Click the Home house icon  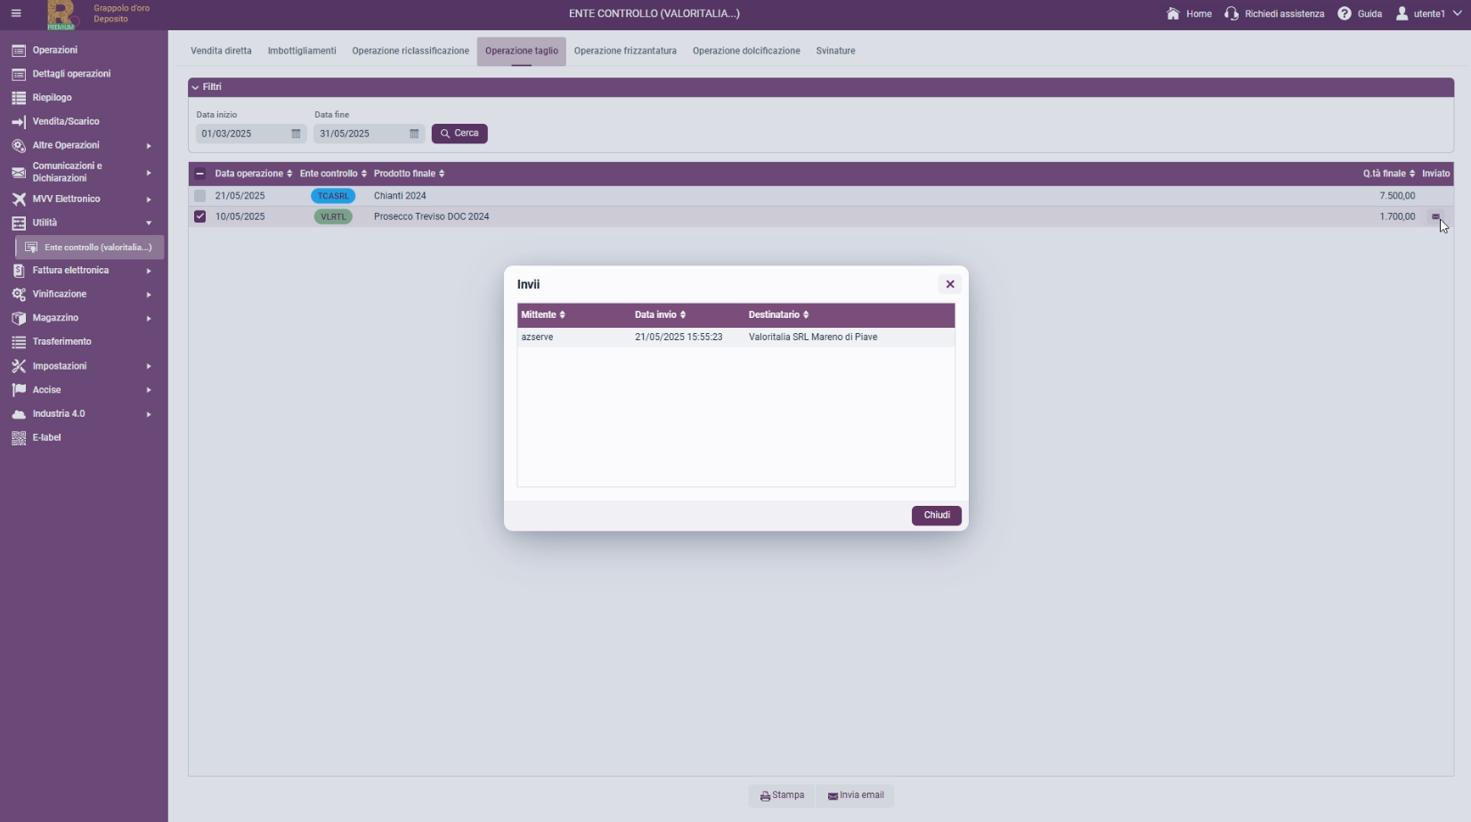(1173, 13)
